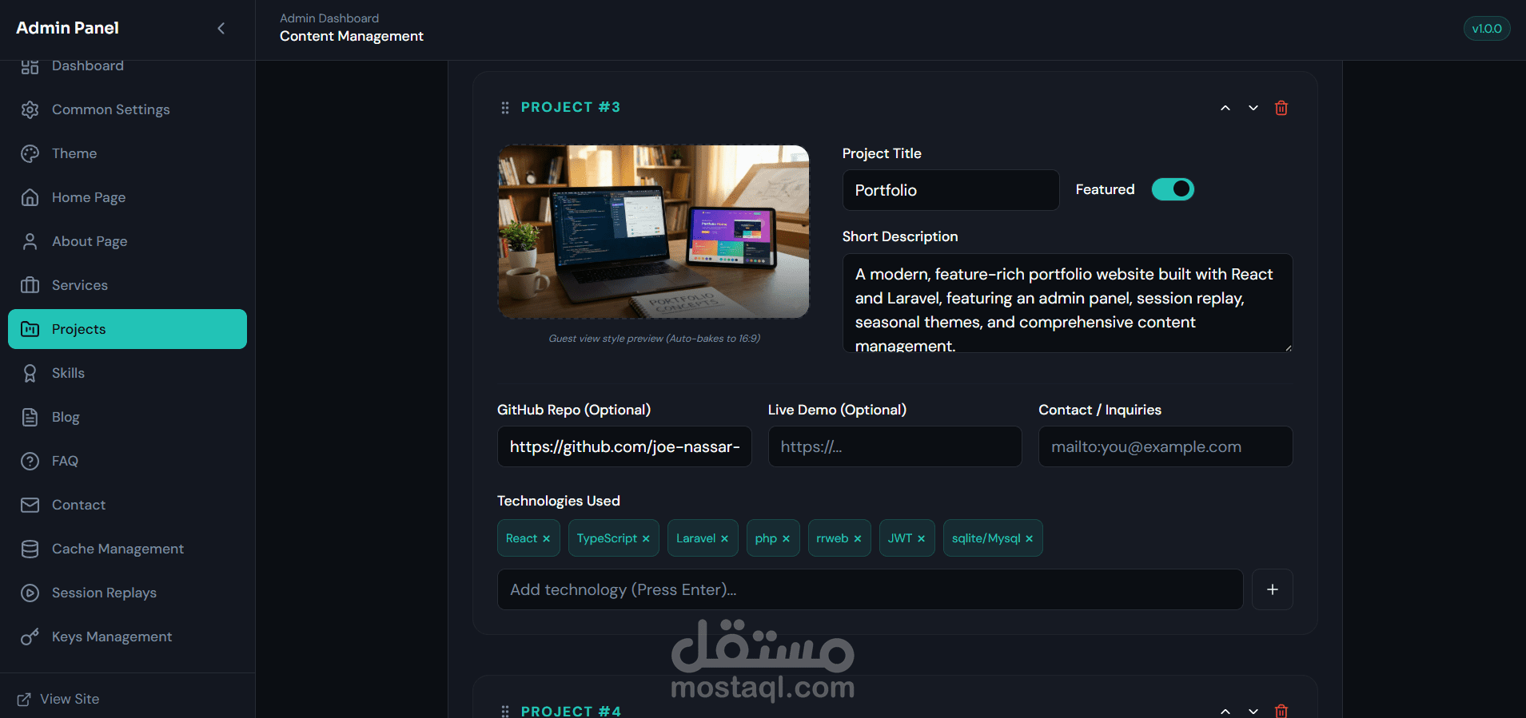Toggle the Featured switch off
1526x718 pixels.
pos(1173,189)
